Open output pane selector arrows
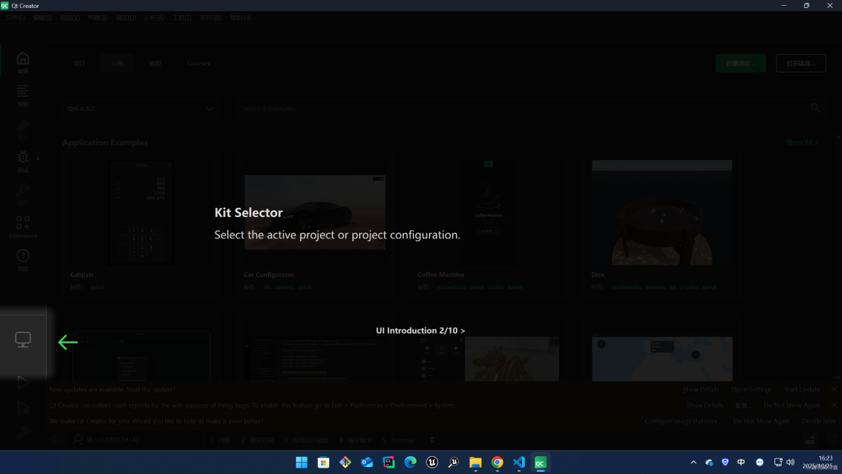 coord(432,440)
